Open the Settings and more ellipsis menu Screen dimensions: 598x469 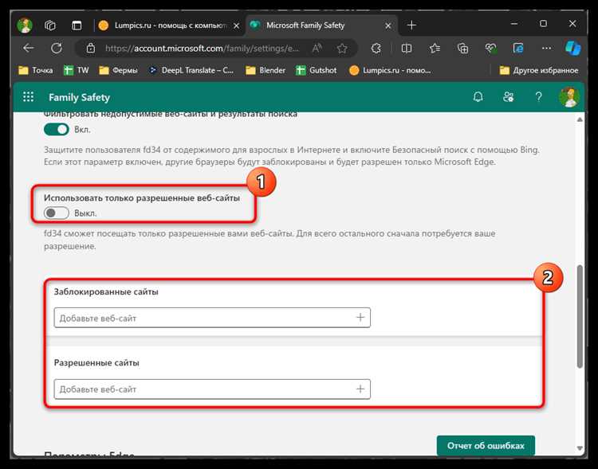pos(546,48)
